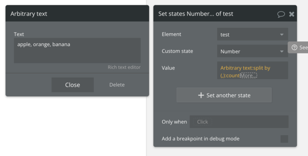Viewport: 308px width, 156px height.
Task: Click the Custom state label
Action: [178, 51]
